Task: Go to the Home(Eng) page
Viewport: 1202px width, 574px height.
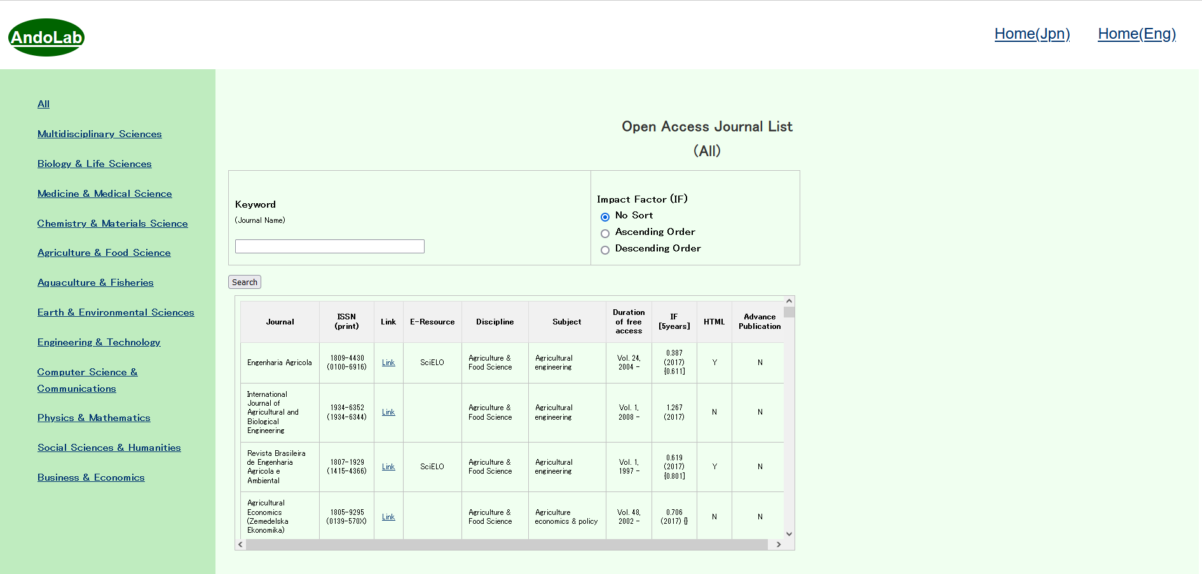Action: [1137, 34]
